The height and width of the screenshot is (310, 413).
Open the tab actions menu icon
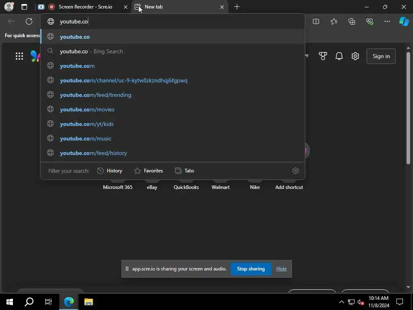[24, 7]
